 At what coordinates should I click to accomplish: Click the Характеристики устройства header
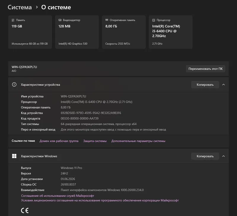pyautogui.click(x=118, y=85)
